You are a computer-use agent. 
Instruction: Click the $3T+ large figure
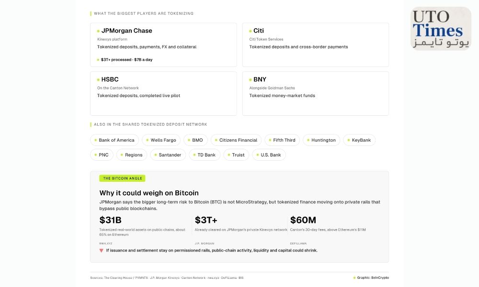pyautogui.click(x=206, y=220)
